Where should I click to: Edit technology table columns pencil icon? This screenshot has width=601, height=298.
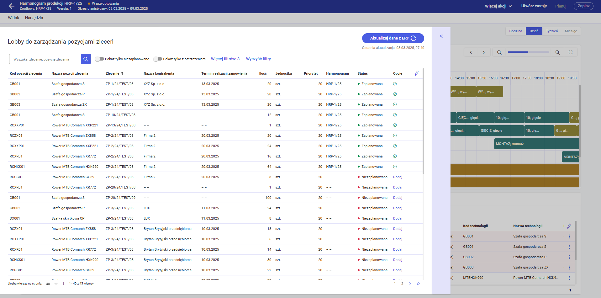coord(569,226)
